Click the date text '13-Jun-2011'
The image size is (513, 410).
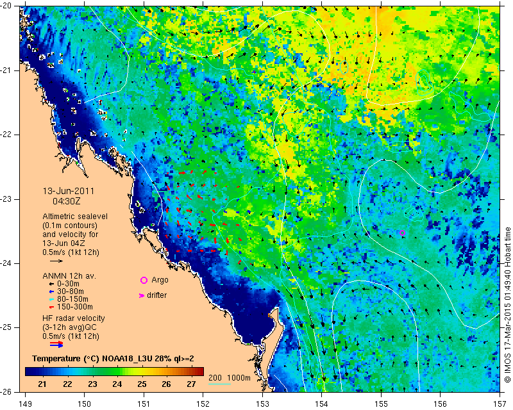pos(69,191)
